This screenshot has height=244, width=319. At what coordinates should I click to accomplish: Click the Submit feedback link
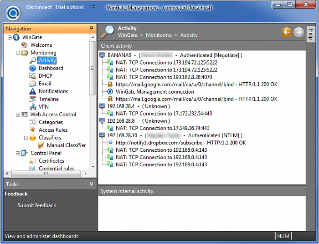point(37,205)
